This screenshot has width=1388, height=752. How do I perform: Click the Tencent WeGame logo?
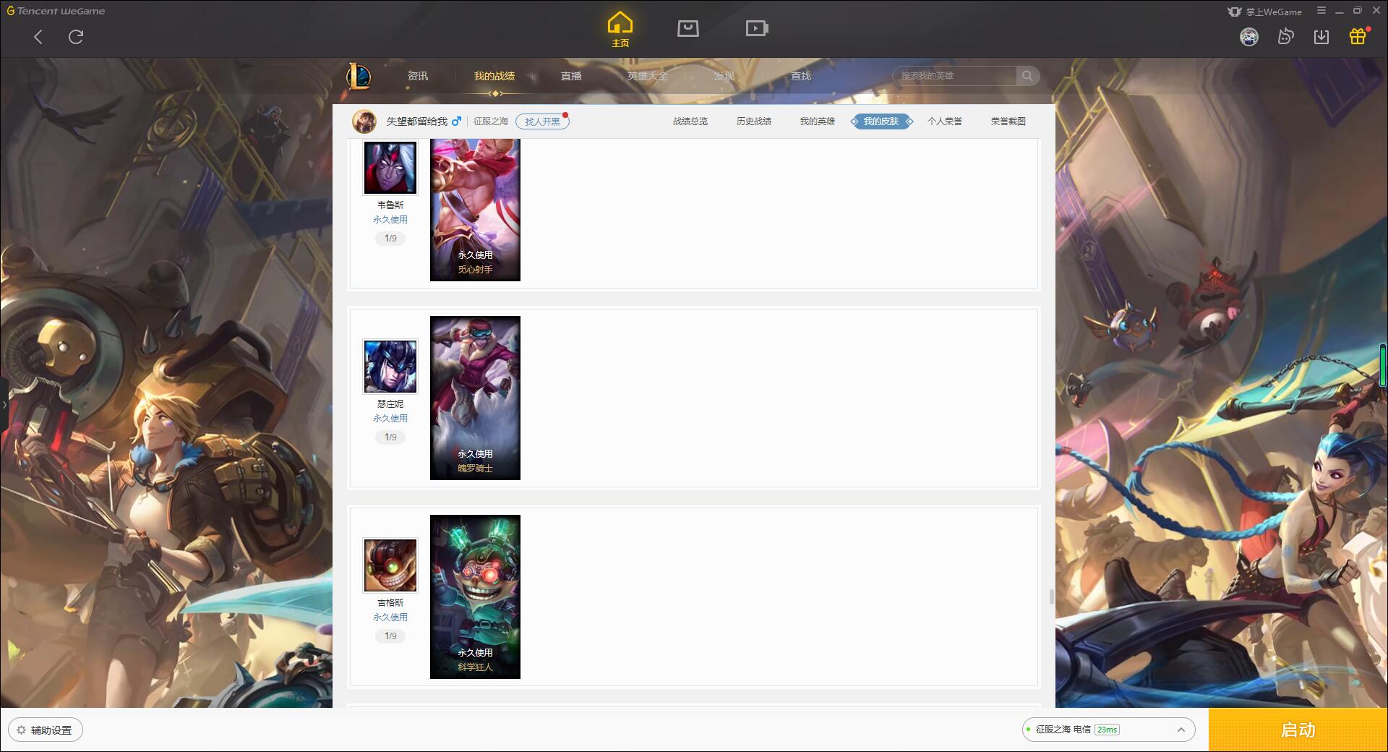pyautogui.click(x=56, y=11)
